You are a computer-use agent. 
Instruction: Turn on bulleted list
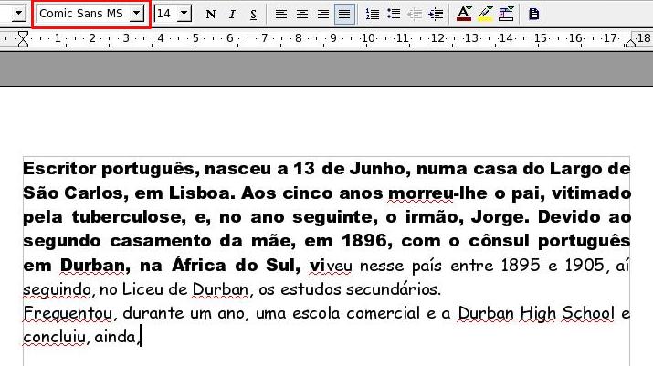point(394,15)
